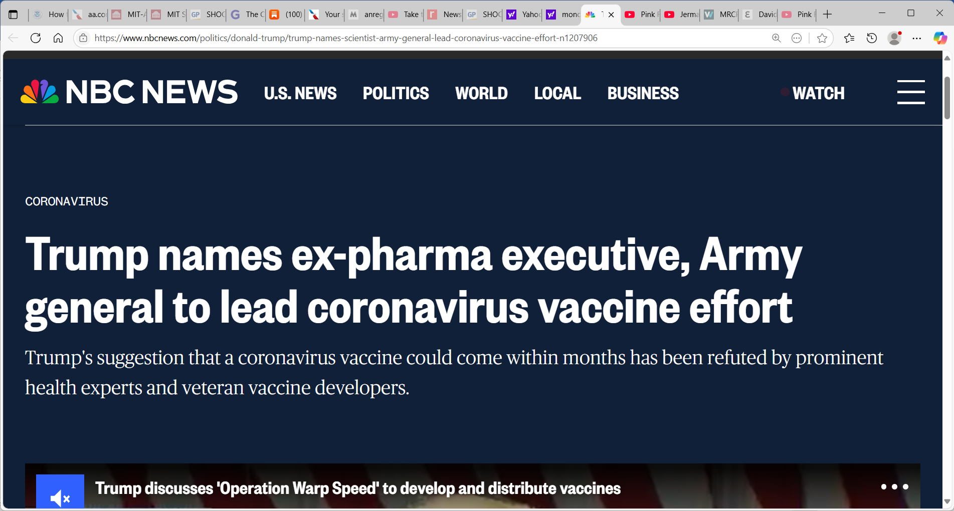Open the Favorites list icon
954x511 pixels.
pos(849,38)
